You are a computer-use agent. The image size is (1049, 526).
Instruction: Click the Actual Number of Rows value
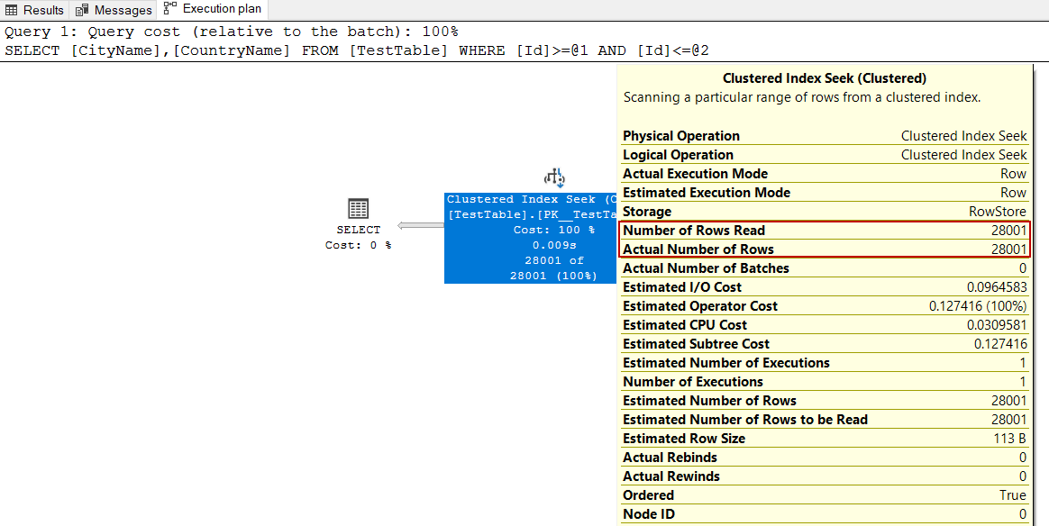click(x=1008, y=249)
